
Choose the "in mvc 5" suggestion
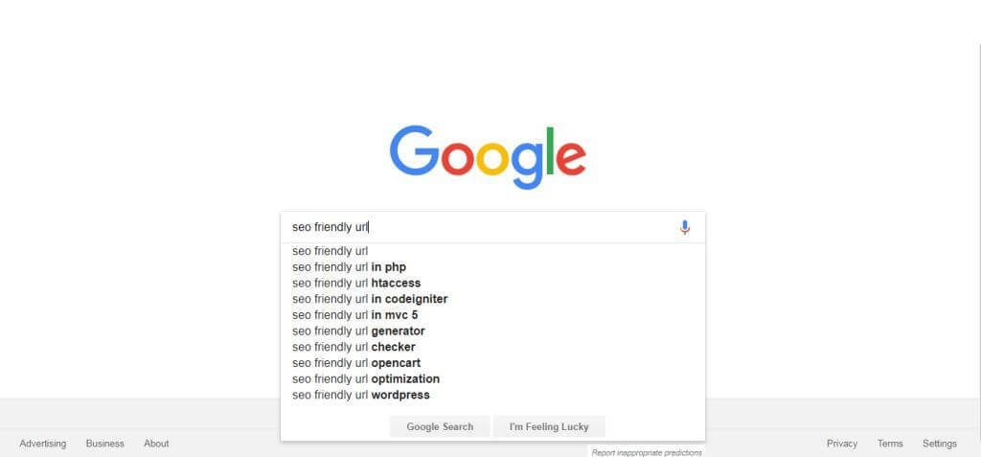pos(492,315)
